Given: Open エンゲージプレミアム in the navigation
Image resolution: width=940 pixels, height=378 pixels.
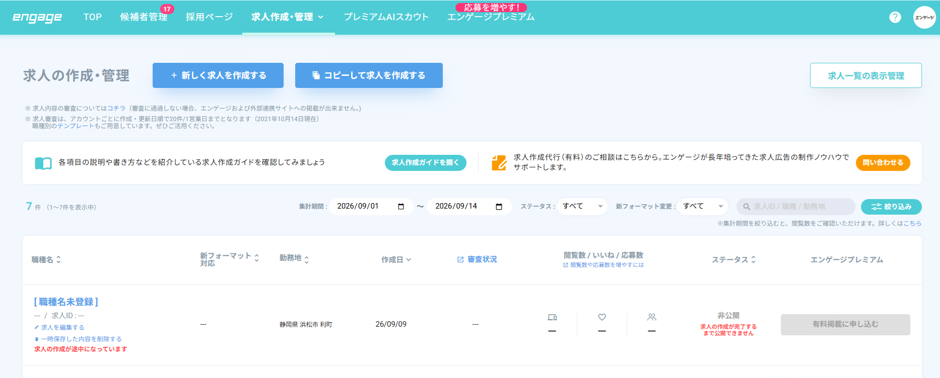Looking at the screenshot, I should pos(491,17).
